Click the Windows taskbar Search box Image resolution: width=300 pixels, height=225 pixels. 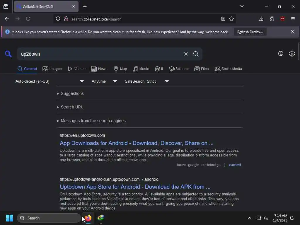pyautogui.click(x=49, y=218)
